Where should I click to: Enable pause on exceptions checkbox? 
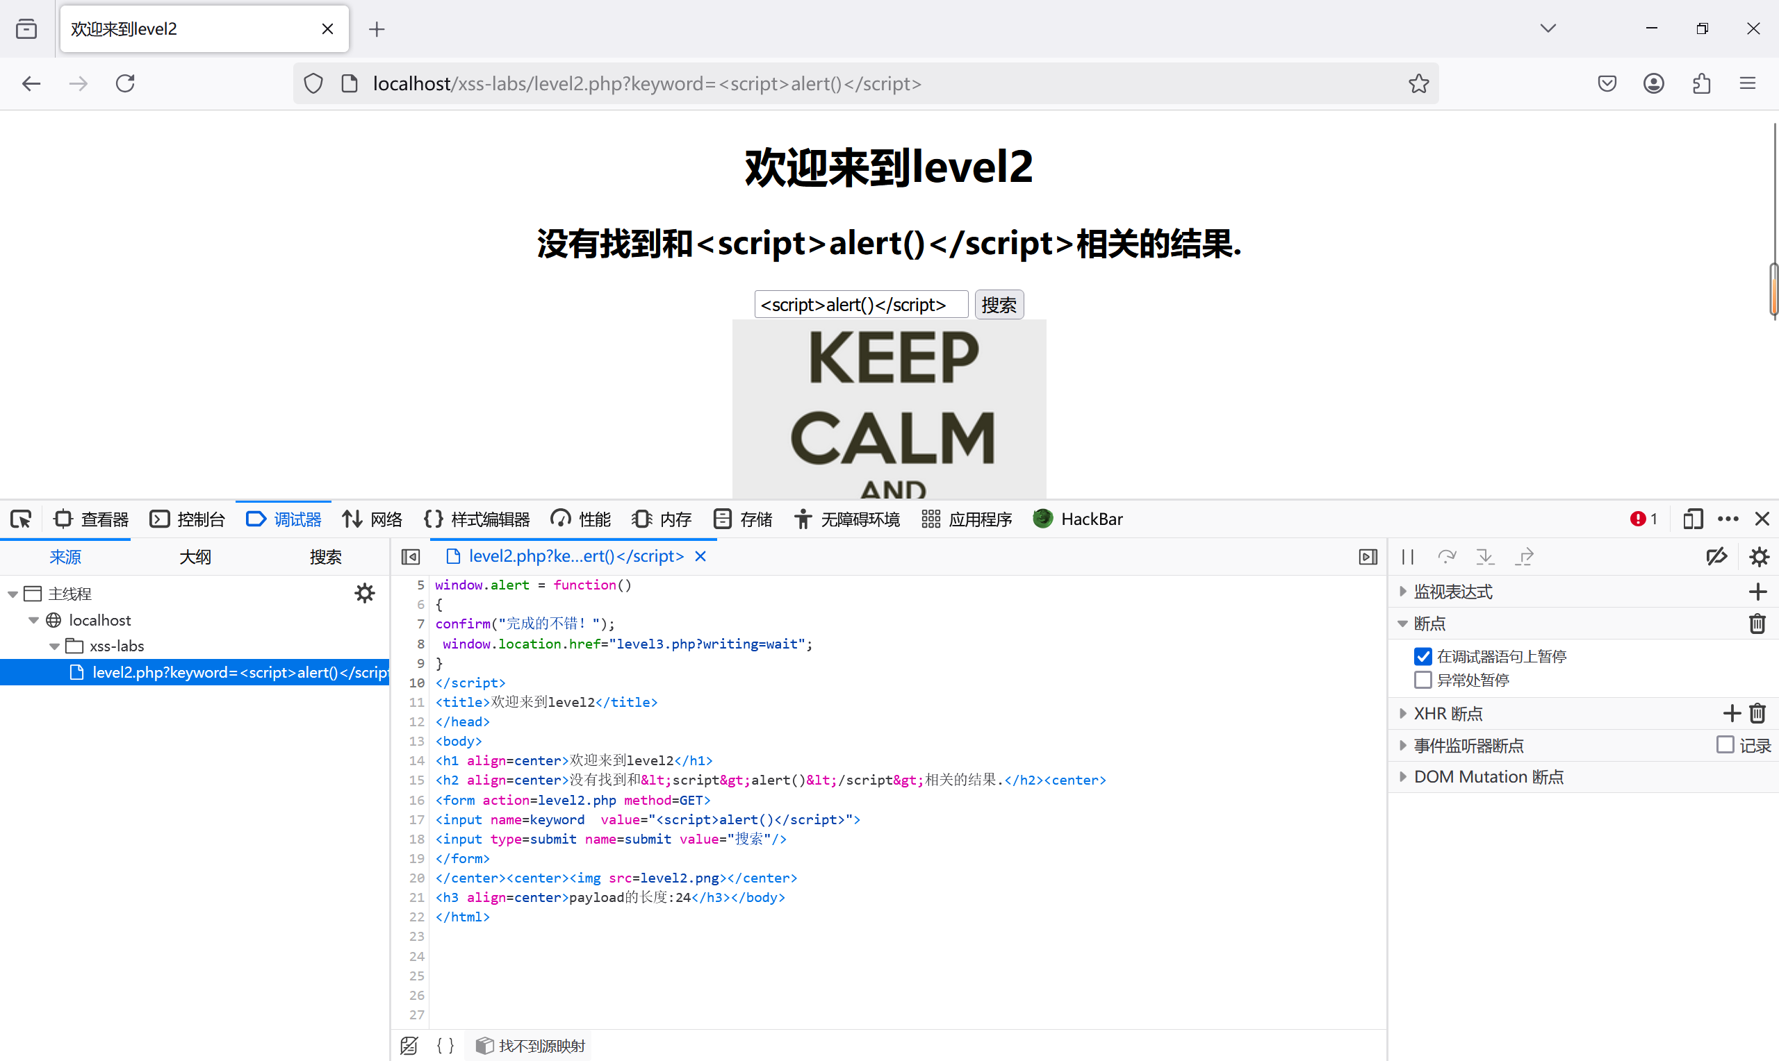click(1423, 680)
